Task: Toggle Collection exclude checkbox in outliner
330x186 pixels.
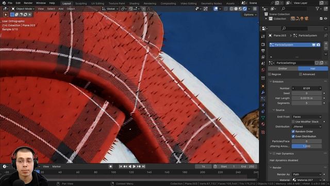Action: pyautogui.click(x=321, y=19)
